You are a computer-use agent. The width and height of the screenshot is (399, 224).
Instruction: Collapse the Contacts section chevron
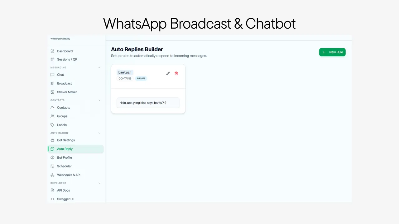pos(99,100)
